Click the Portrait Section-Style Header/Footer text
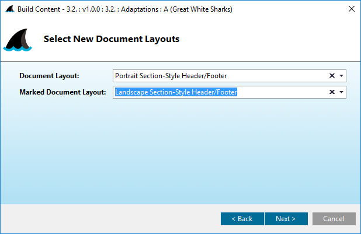The width and height of the screenshot is (361, 234). (171, 76)
